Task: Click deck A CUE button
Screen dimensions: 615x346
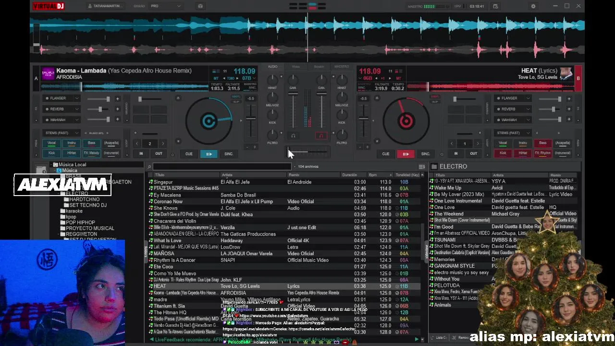Action: tap(189, 154)
